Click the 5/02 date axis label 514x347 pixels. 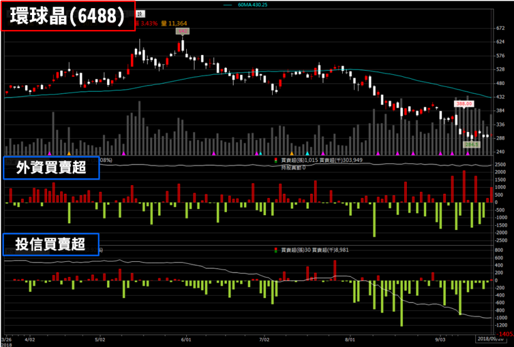(100, 339)
